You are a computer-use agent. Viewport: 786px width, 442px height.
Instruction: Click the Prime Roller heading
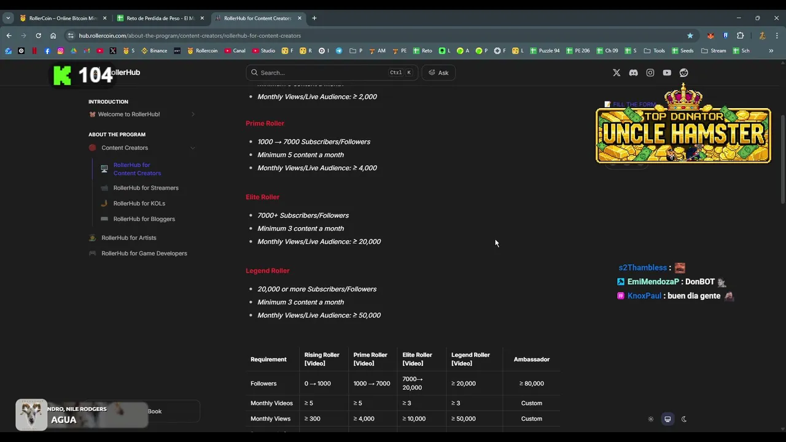[x=265, y=123]
